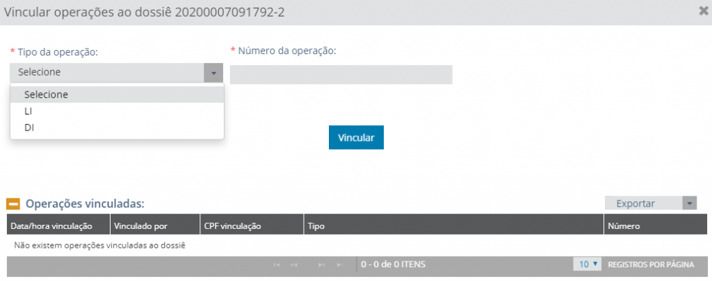Click the '0 - 0 de 0 ITENS' text

[x=394, y=264]
